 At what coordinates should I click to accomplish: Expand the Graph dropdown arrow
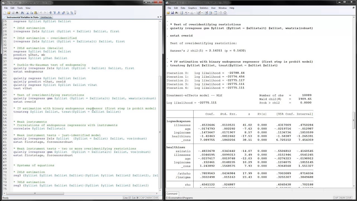pyautogui.click(x=195, y=13)
